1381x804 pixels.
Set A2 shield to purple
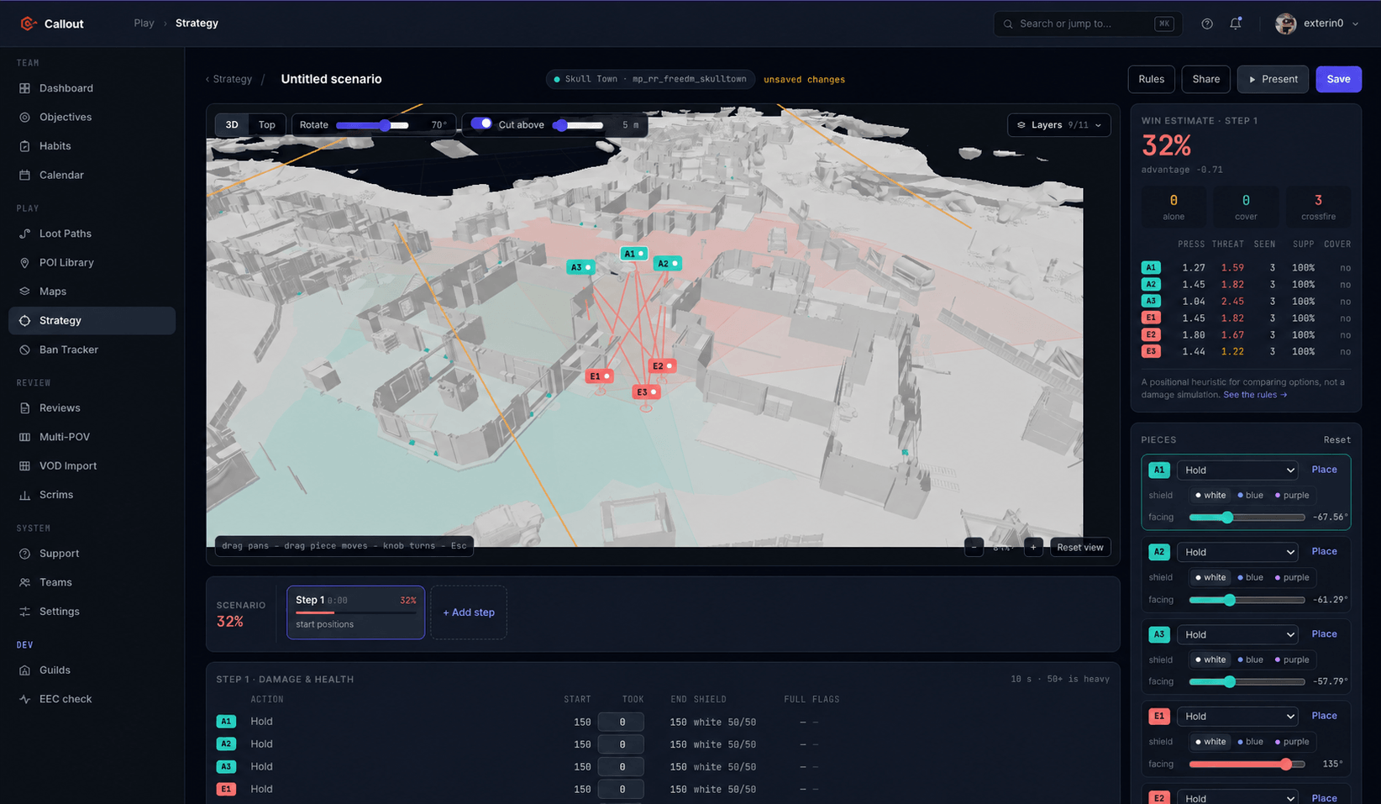[x=1292, y=577]
